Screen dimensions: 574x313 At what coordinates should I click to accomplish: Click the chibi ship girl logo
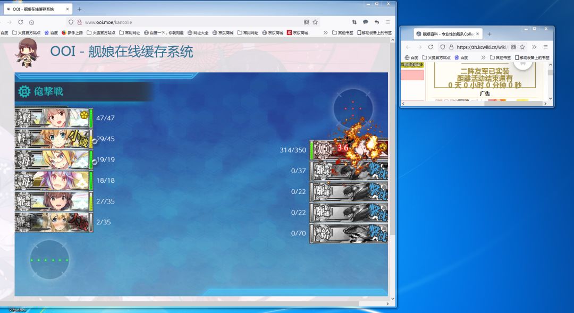[27, 53]
